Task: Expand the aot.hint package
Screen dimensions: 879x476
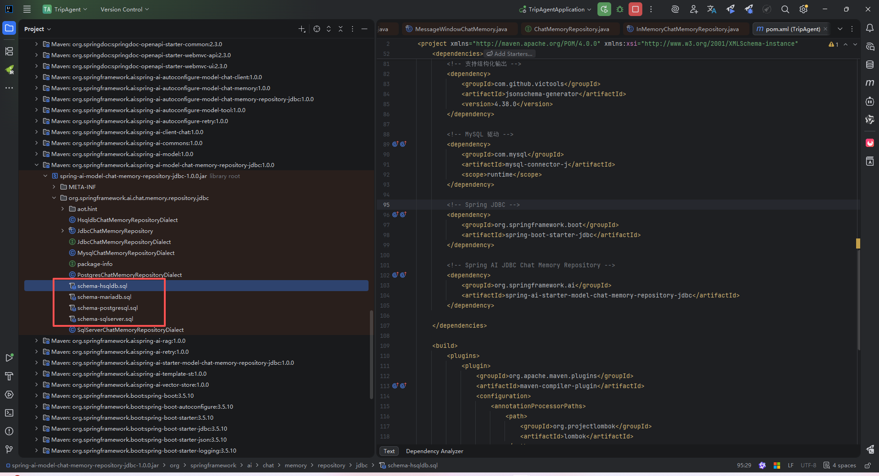Action: pos(63,209)
